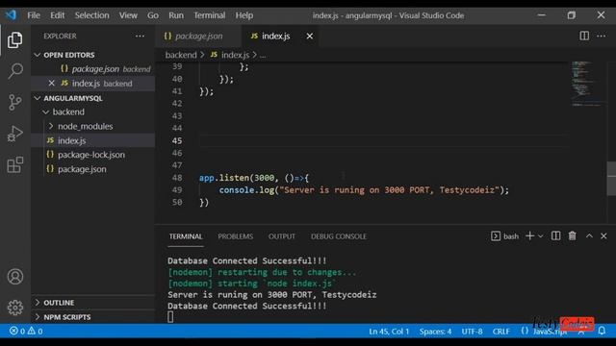The width and height of the screenshot is (616, 346).
Task: Split the editor to the right
Action: coord(584,36)
